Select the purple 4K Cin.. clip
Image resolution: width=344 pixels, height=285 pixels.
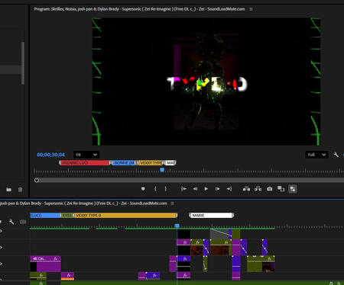(45, 264)
